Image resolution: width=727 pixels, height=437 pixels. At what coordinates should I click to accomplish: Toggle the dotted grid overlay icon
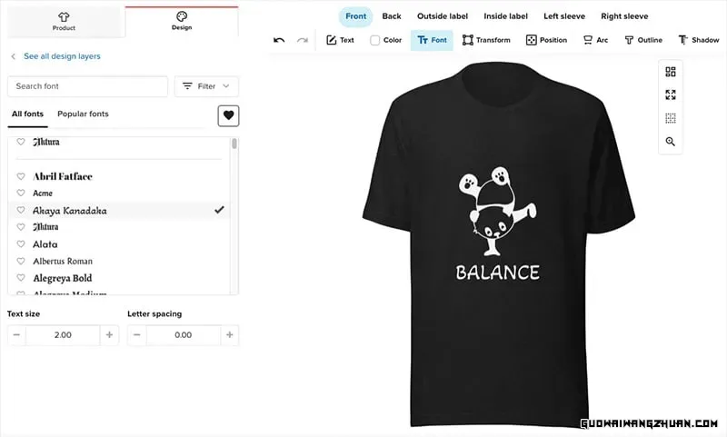671,119
